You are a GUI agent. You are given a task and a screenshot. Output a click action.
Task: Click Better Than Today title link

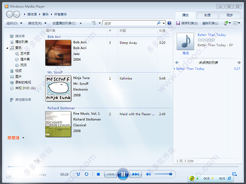click(x=212, y=35)
